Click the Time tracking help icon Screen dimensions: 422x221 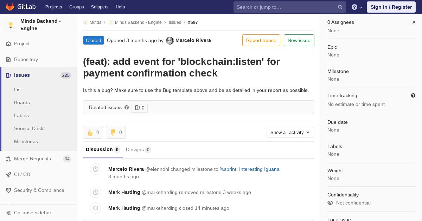point(413,95)
